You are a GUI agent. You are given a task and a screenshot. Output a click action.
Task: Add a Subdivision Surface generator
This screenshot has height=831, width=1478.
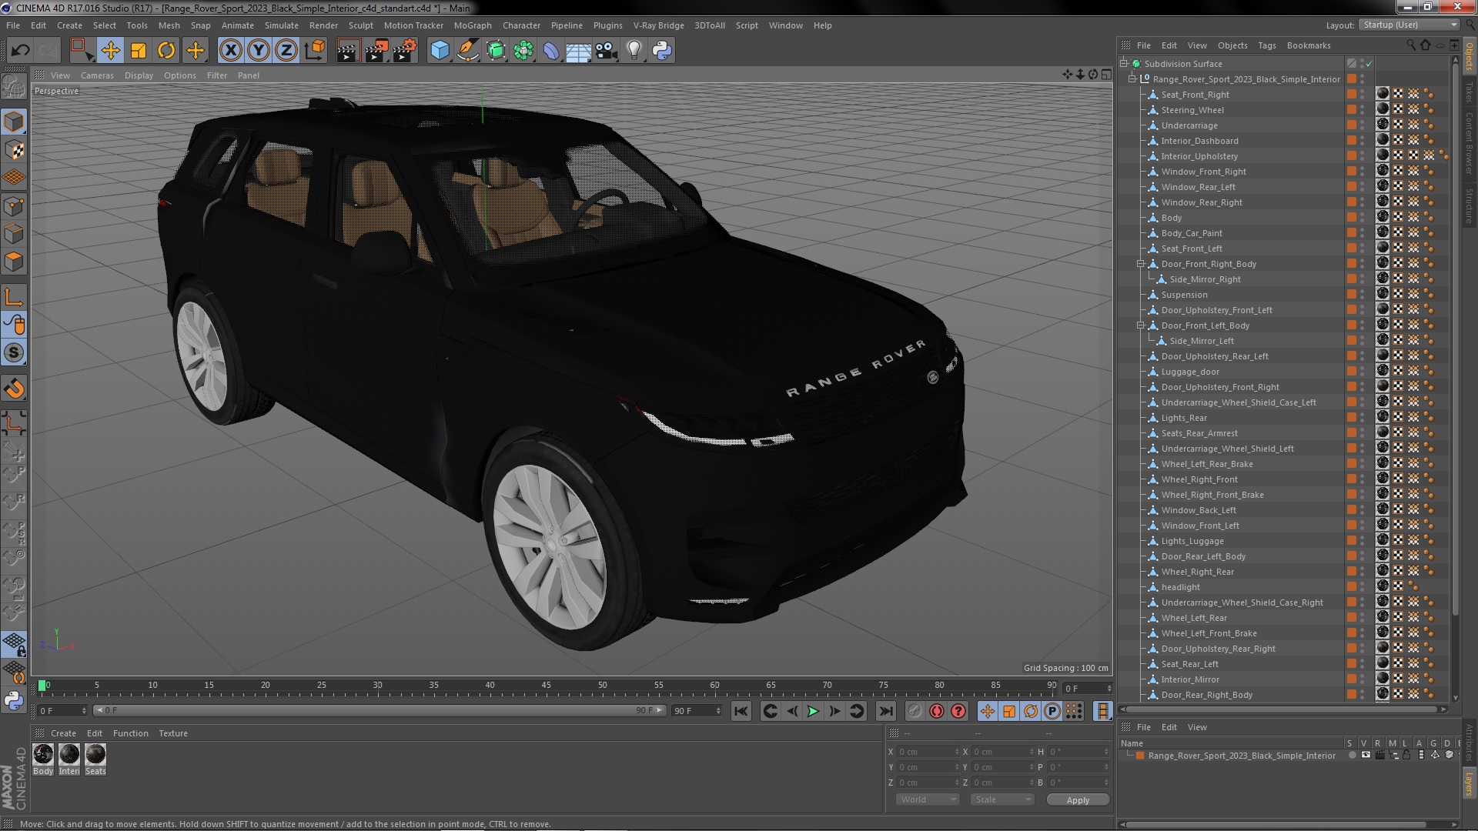tap(496, 51)
